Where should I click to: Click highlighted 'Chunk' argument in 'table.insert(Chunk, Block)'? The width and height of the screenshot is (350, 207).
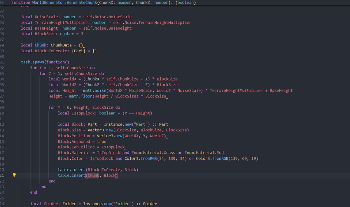tap(94, 175)
